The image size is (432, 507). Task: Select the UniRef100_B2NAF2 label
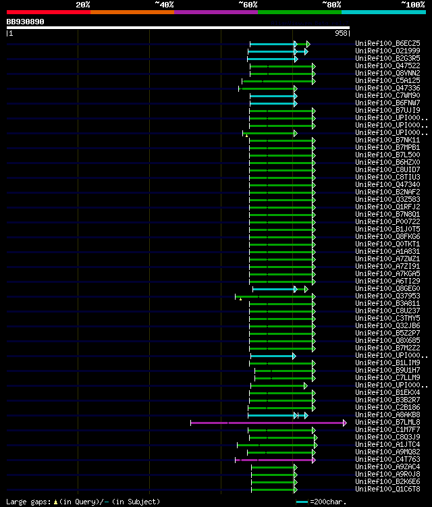coord(387,192)
